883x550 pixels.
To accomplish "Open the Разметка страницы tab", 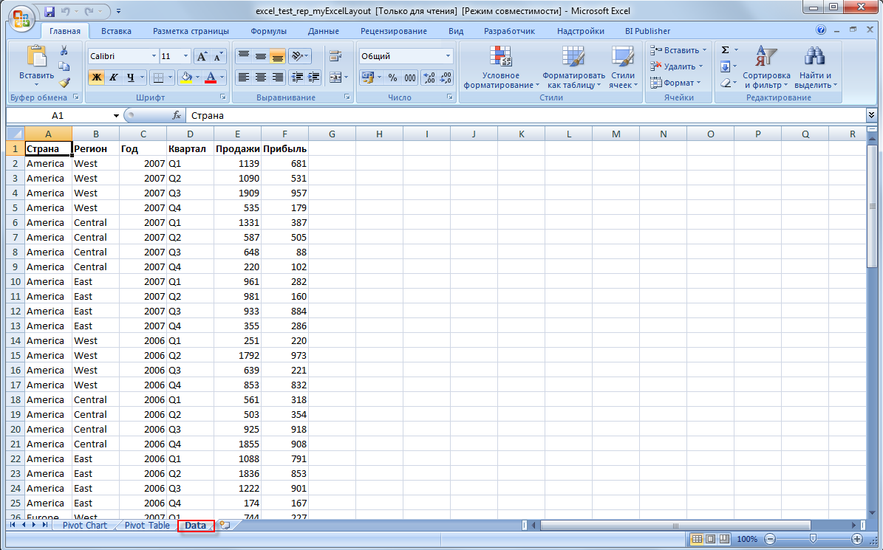I will click(x=191, y=31).
